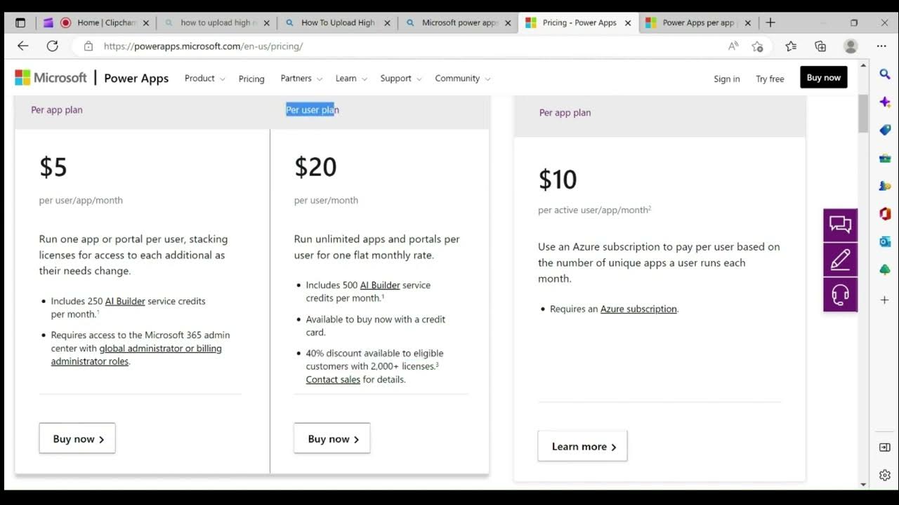Open the Azure subscription link
The height and width of the screenshot is (505, 899).
(638, 309)
